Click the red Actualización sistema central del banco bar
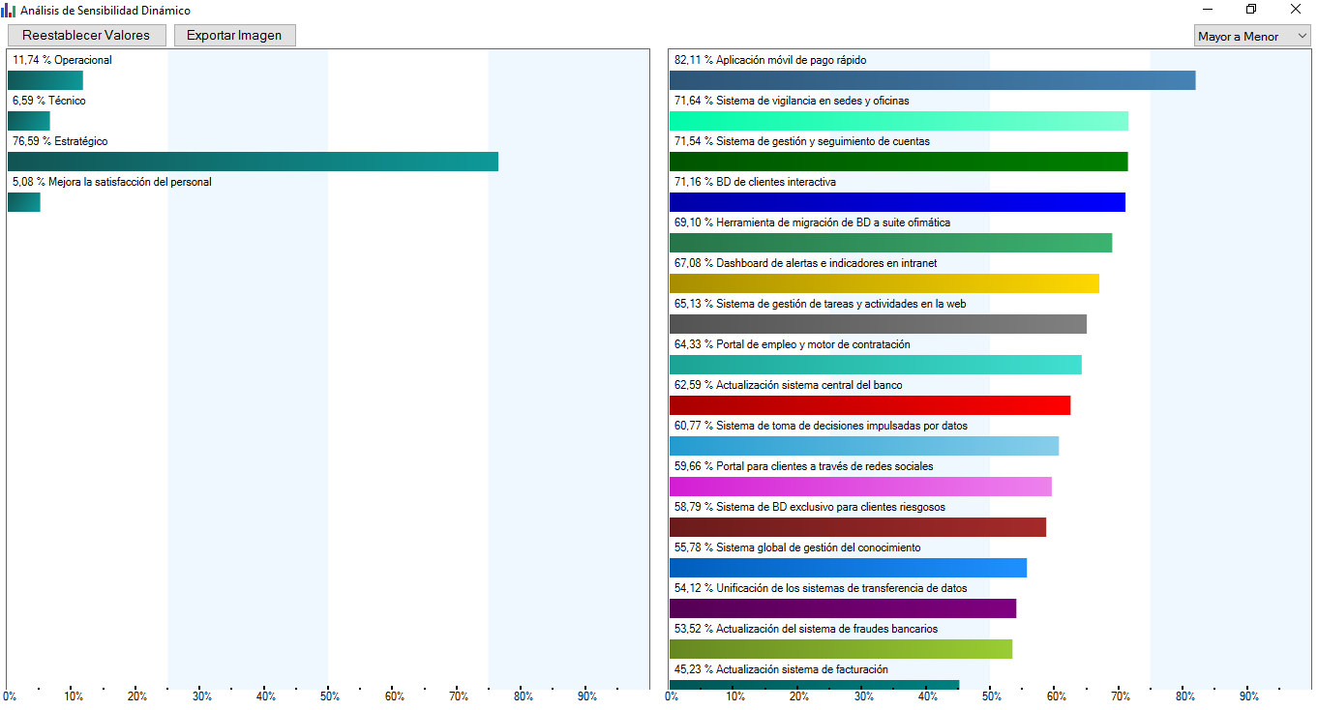1318x710 pixels. (870, 405)
